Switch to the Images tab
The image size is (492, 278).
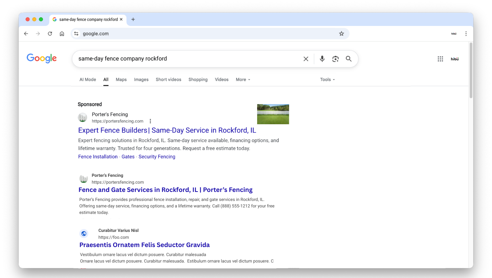(x=141, y=80)
